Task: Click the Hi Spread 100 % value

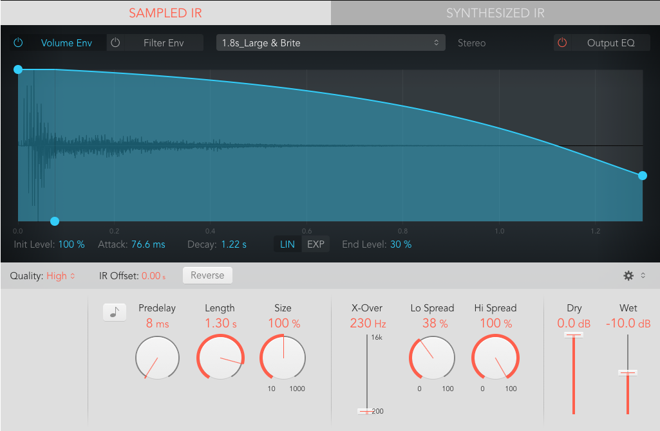Action: 496,324
